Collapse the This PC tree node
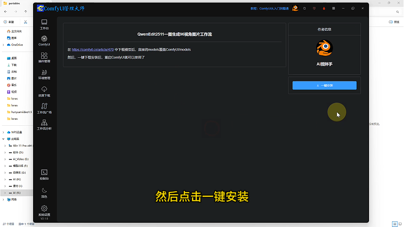 [3, 139]
